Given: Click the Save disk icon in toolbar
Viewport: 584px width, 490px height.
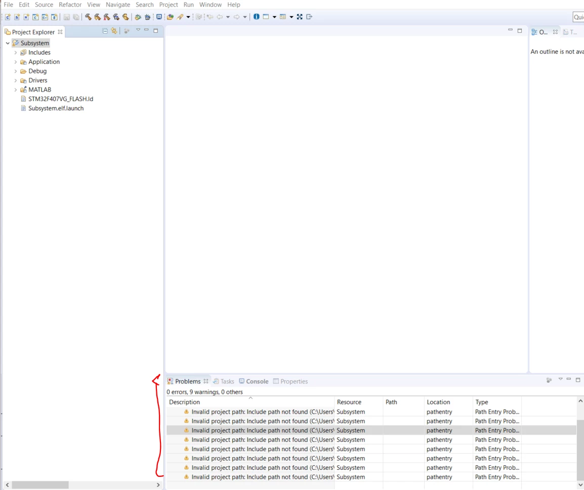Looking at the screenshot, I should [66, 17].
